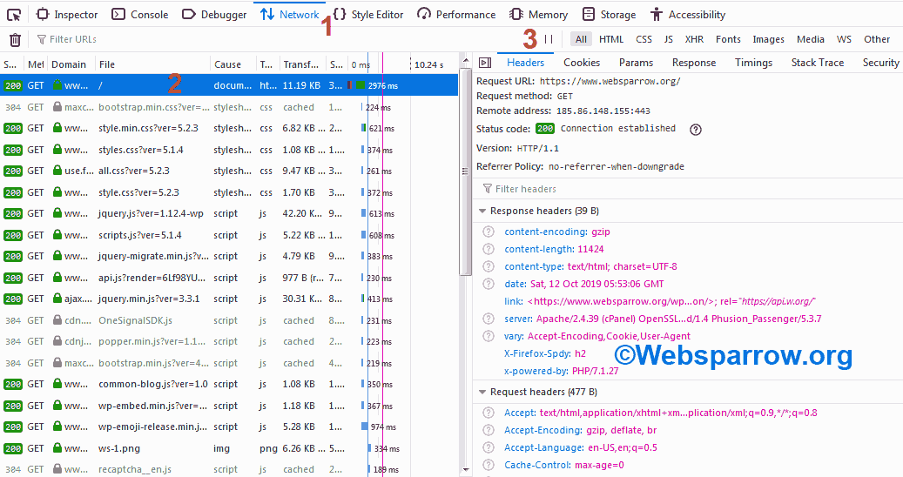Collapse the request details pane

[x=485, y=63]
